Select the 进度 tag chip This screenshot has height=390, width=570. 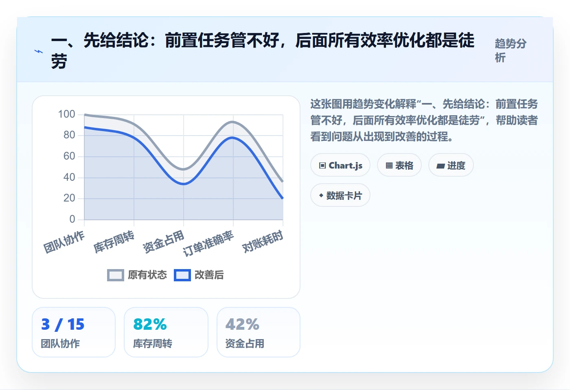point(451,165)
